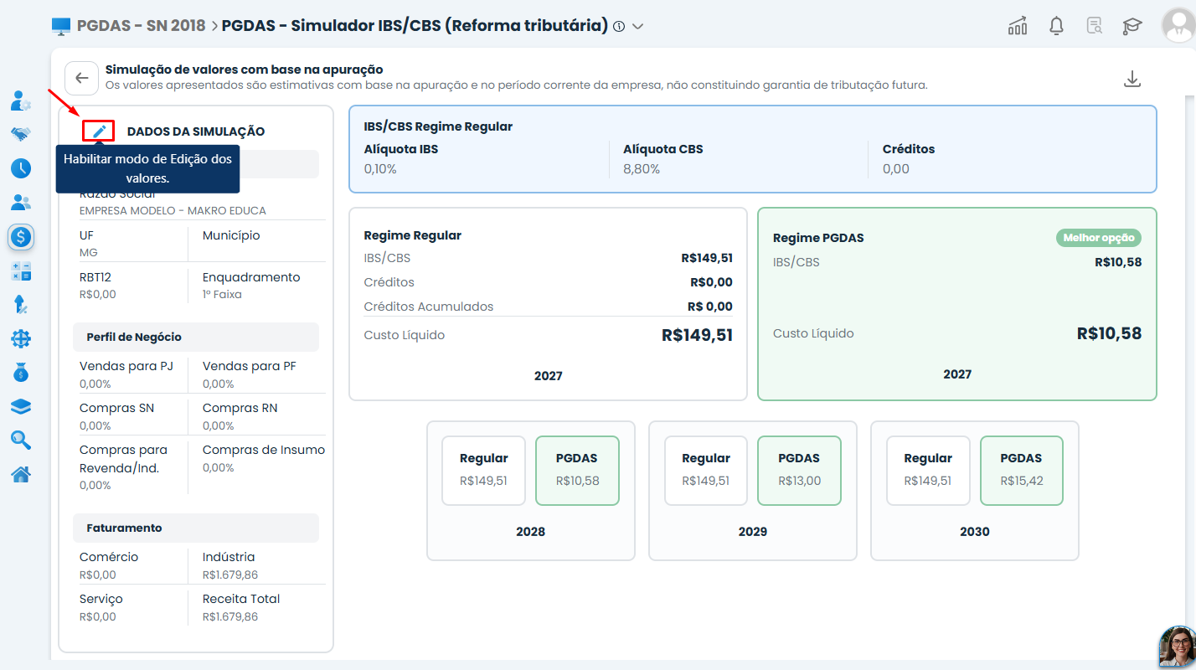Click the 2030 Regular card
This screenshot has width=1196, height=670.
(x=928, y=470)
